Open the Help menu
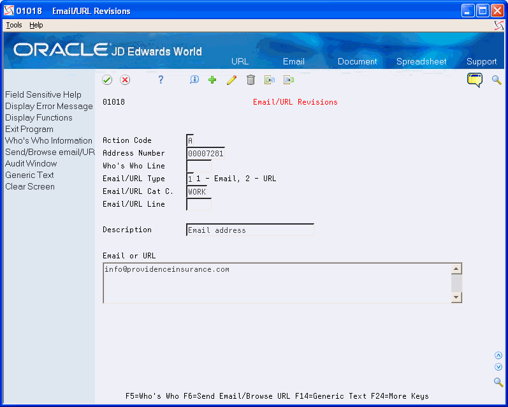Viewport: 508px width, 407px height. (x=36, y=25)
